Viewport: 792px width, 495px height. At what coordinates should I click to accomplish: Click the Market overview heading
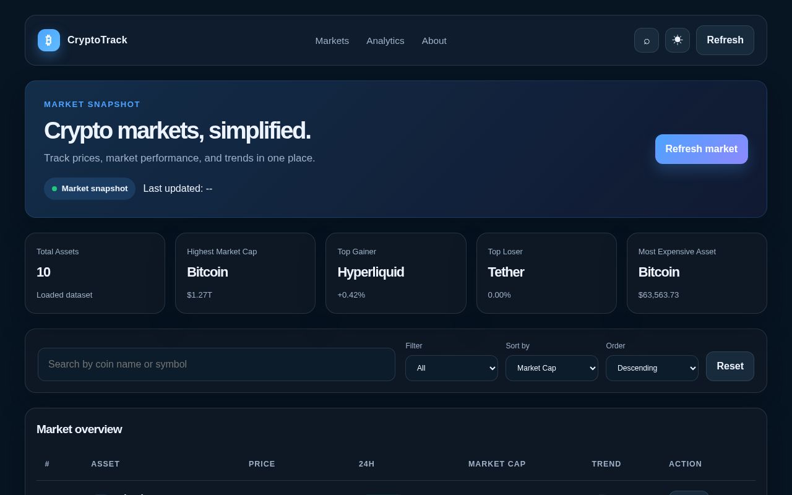click(x=79, y=429)
